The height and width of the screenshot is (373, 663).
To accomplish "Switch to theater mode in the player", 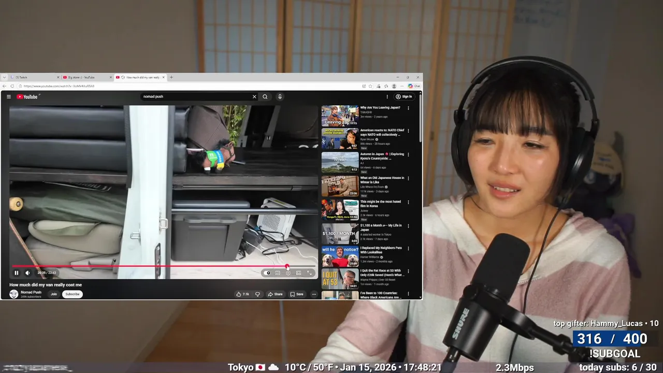I will click(x=299, y=273).
